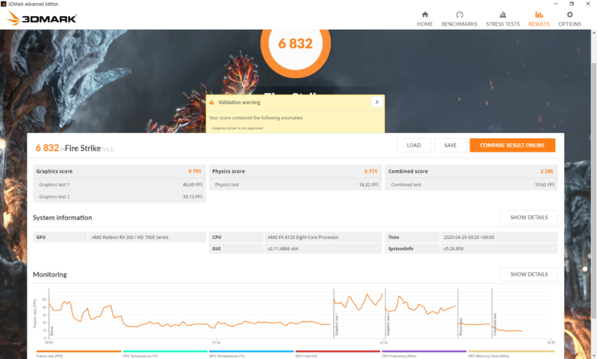Toggle CPU Frequency (MHz) legend
Viewport: 597px width, 359px height.
pyautogui.click(x=424, y=353)
